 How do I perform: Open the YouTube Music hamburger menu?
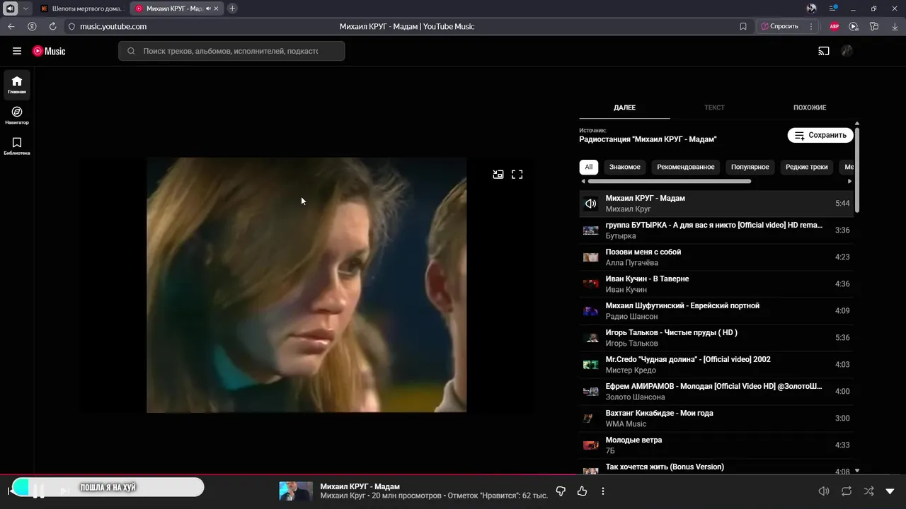17,51
